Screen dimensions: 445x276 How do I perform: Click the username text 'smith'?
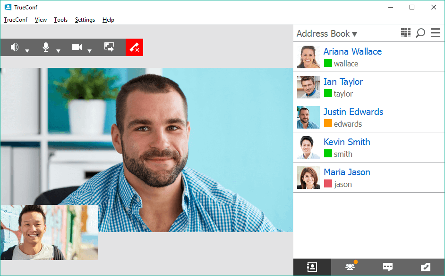343,154
